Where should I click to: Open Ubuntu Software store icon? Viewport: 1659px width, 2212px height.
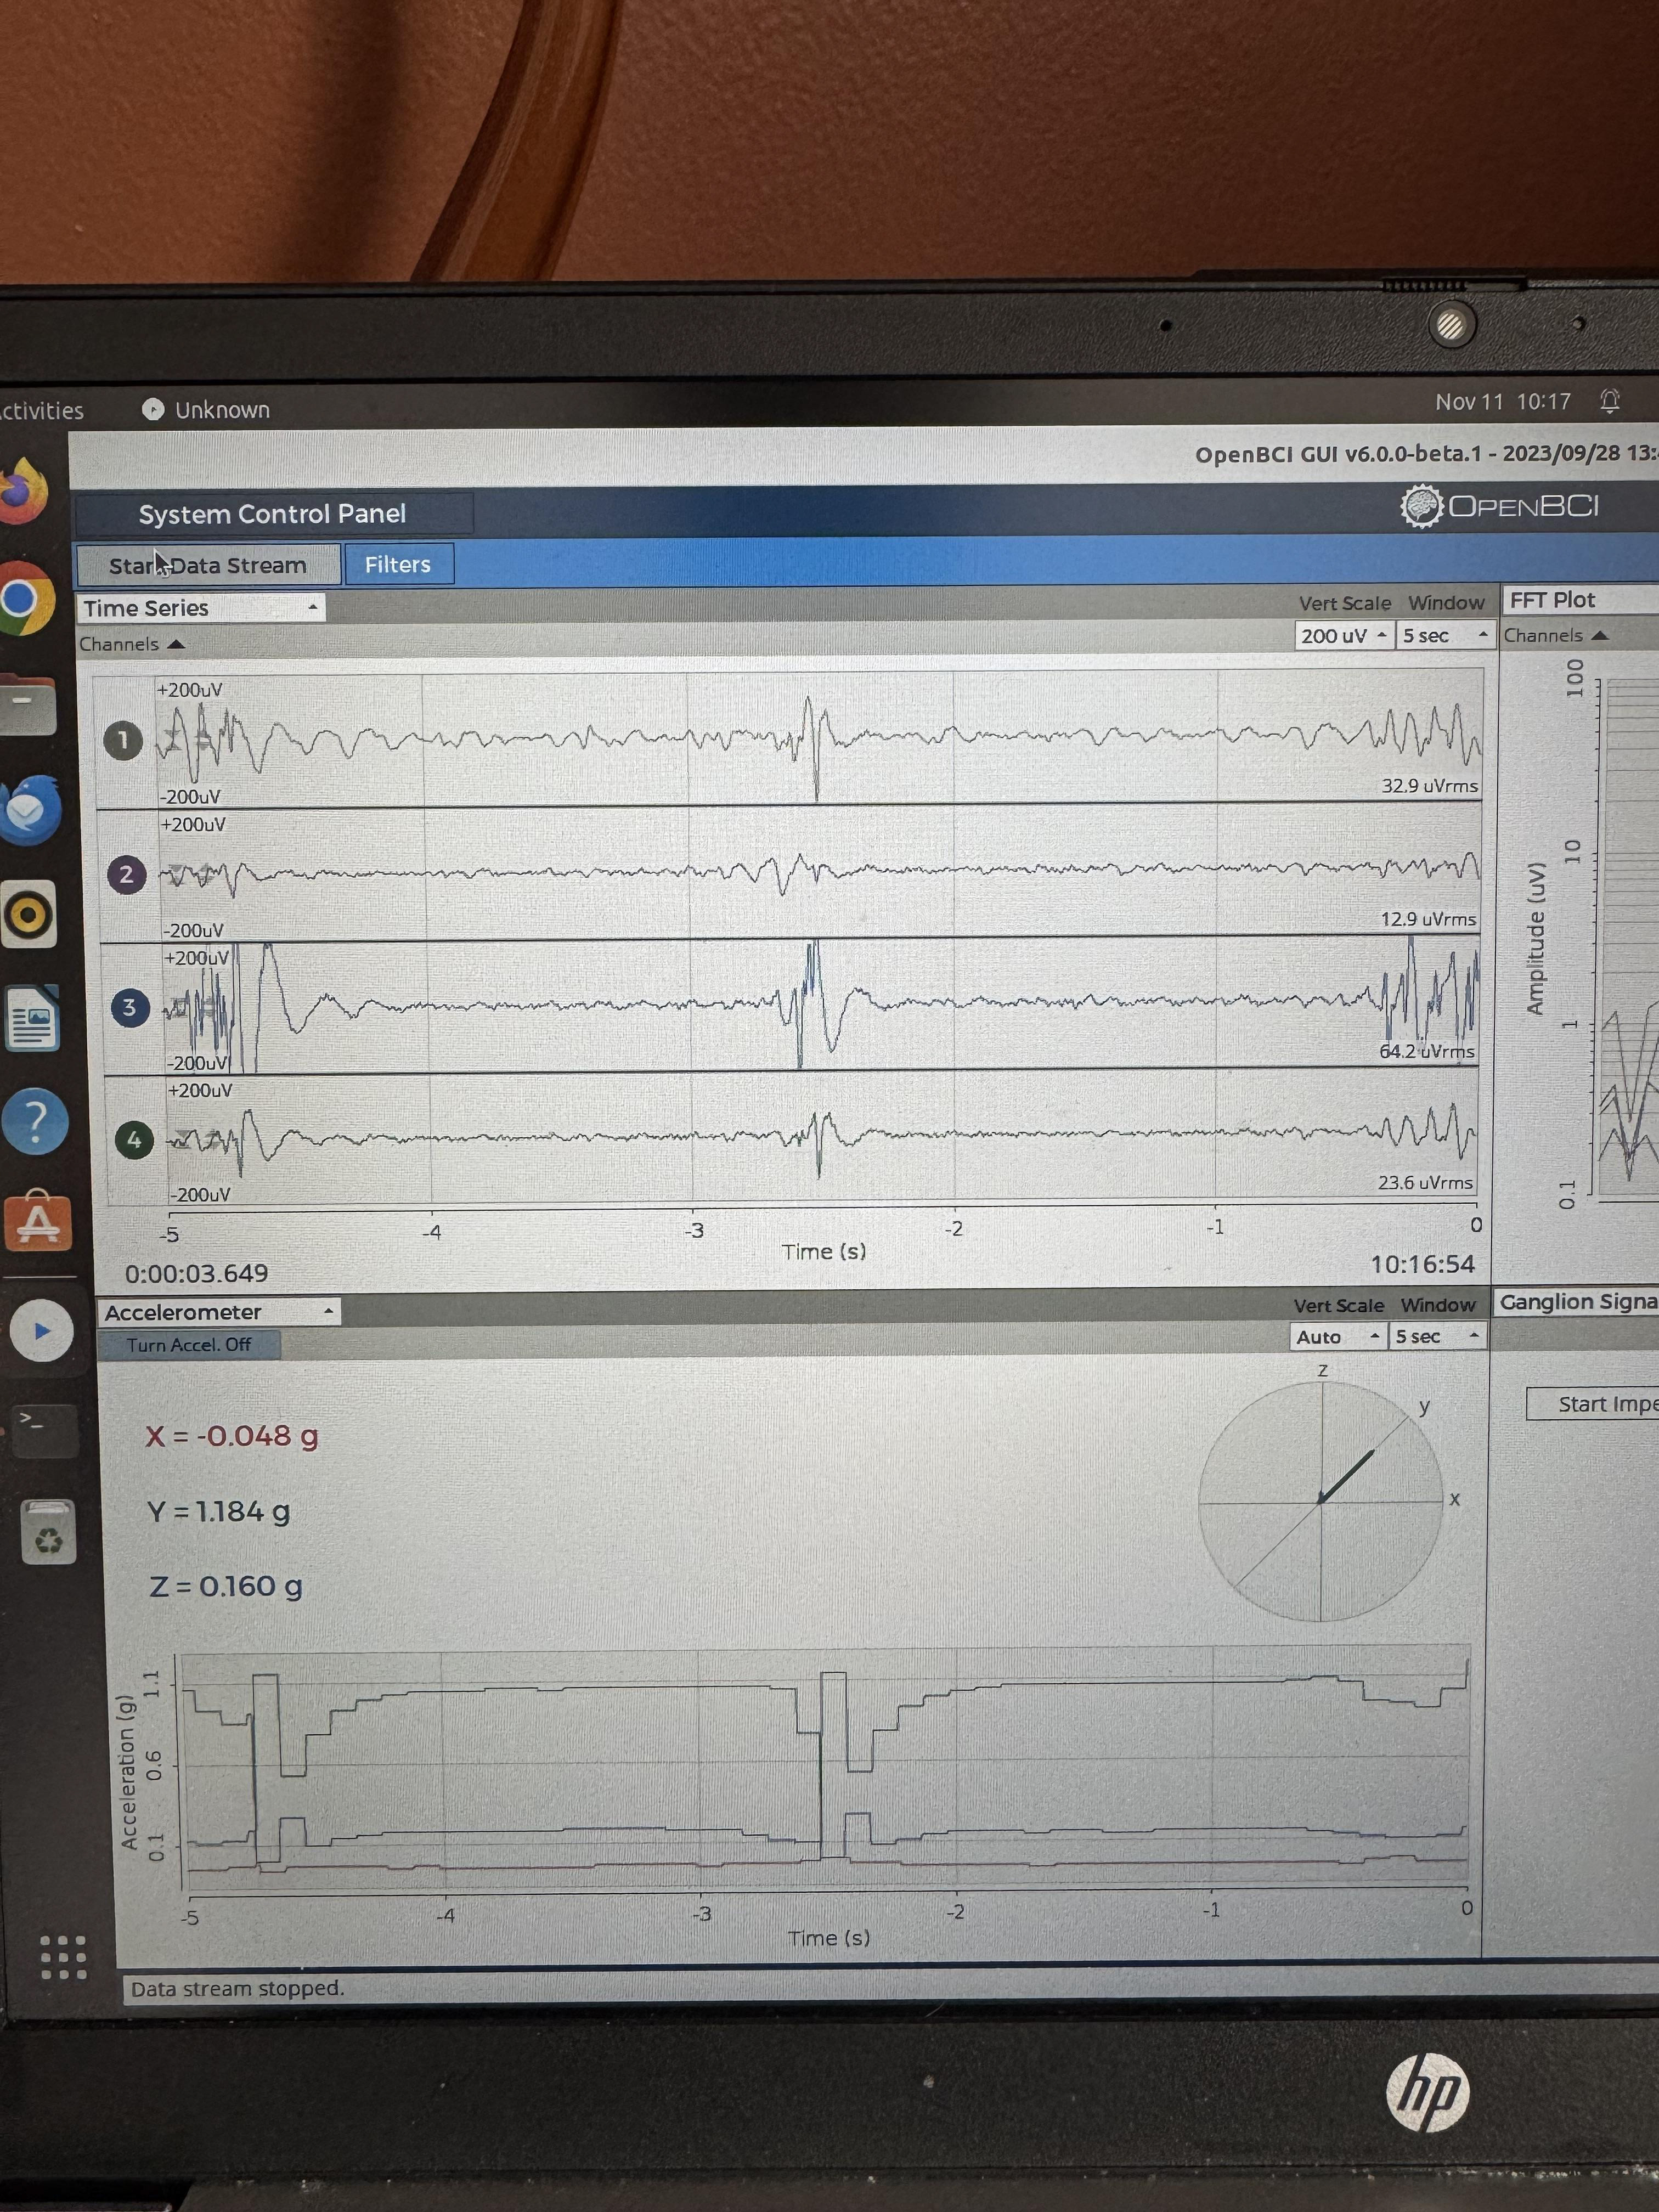point(37,1221)
